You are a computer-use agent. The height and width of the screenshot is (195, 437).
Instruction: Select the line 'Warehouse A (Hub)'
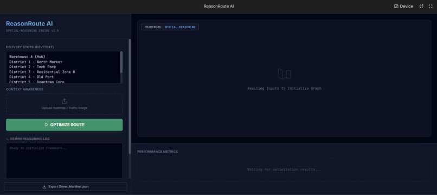[x=27, y=56]
